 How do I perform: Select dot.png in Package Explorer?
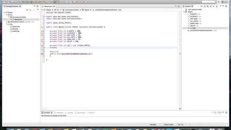pyautogui.click(x=15, y=29)
